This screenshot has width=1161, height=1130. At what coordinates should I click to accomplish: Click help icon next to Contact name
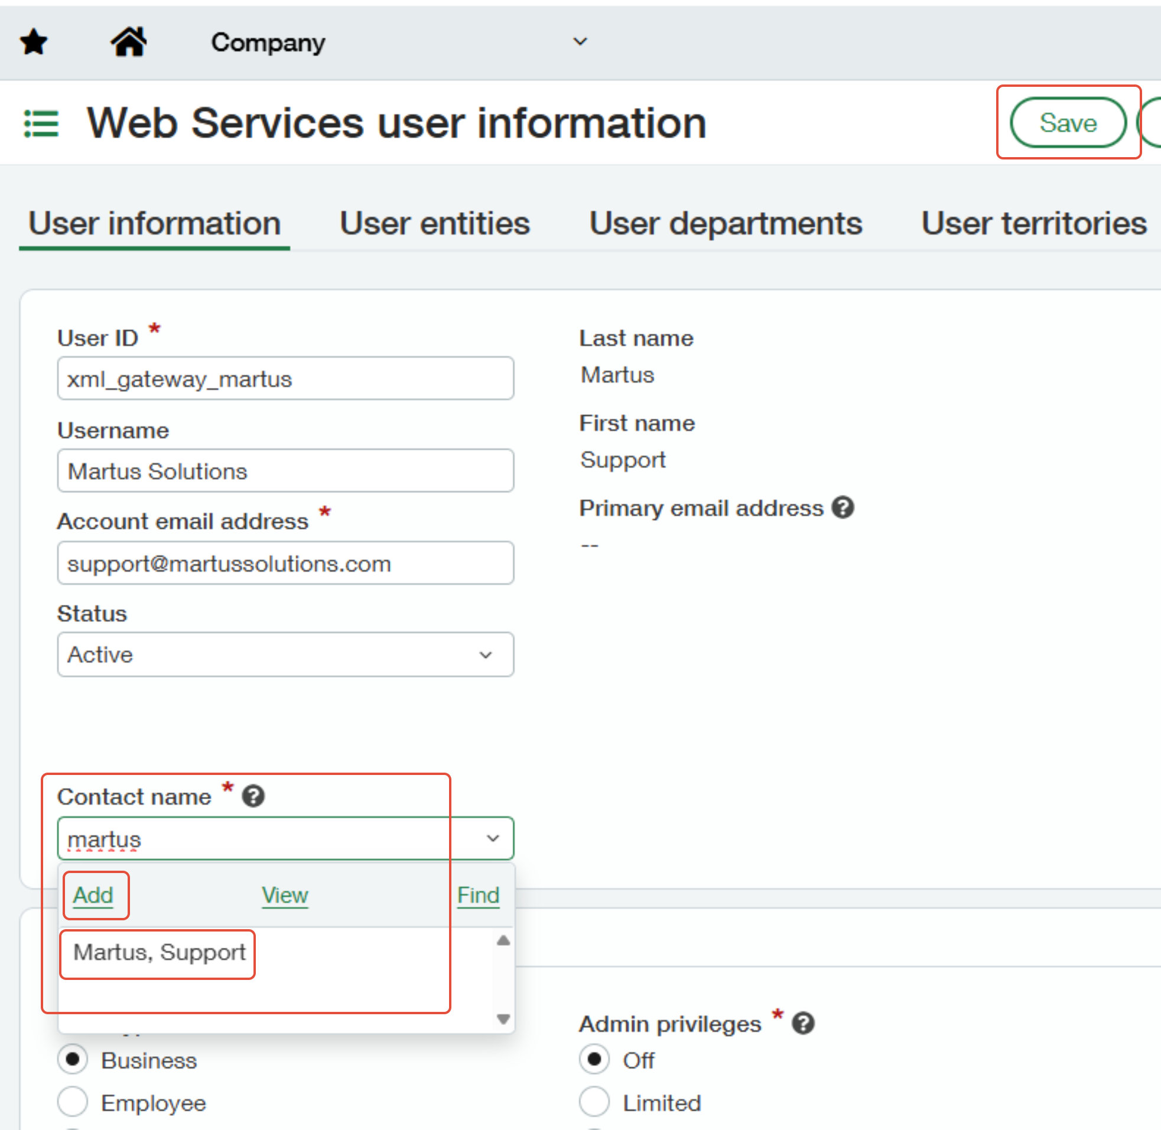[x=253, y=796]
